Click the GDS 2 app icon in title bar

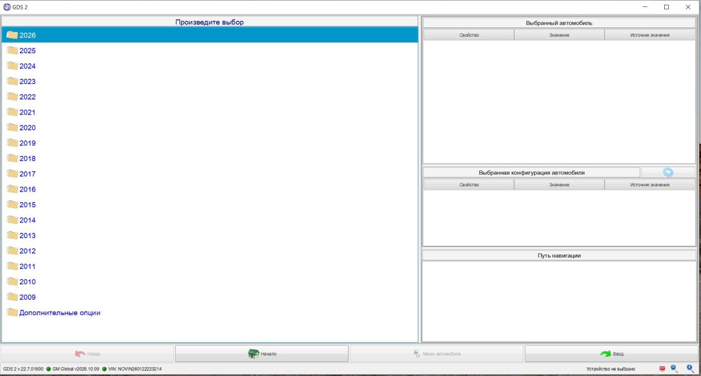[x=7, y=7]
